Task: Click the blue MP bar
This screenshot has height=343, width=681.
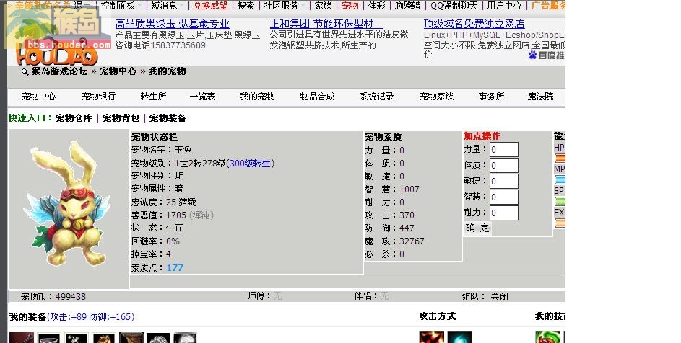Action: pos(560,180)
